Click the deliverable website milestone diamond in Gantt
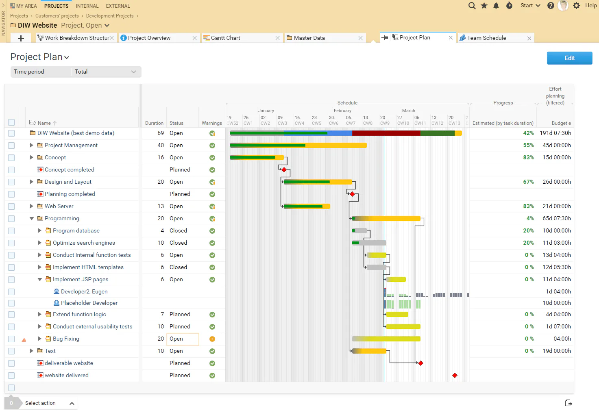Screen dimensions: 599x415 click(420, 363)
